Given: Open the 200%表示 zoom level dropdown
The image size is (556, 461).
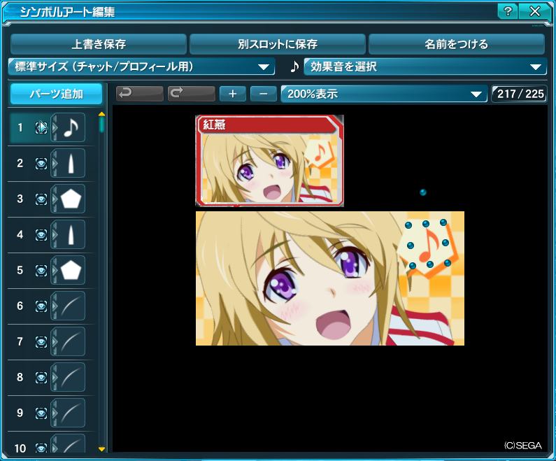Looking at the screenshot, I should 384,94.
